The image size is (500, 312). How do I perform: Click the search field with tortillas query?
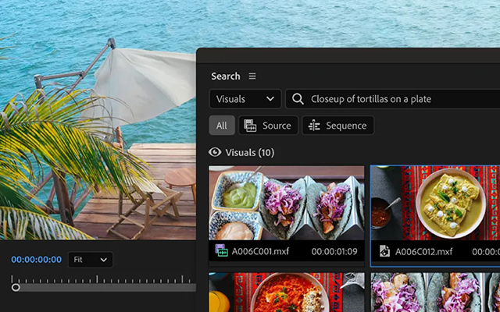pos(392,99)
